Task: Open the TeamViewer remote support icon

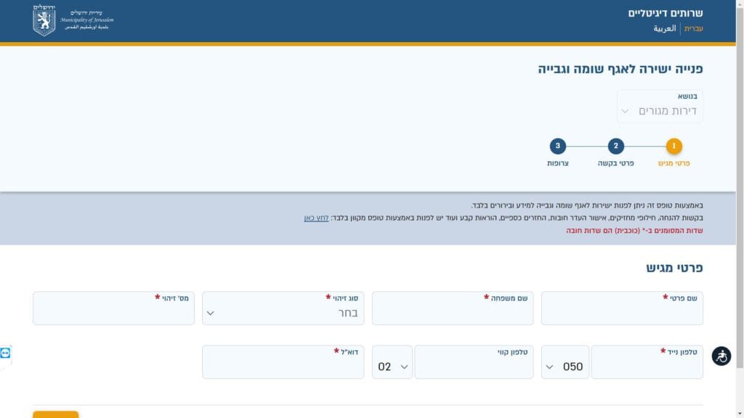Action: coord(6,353)
